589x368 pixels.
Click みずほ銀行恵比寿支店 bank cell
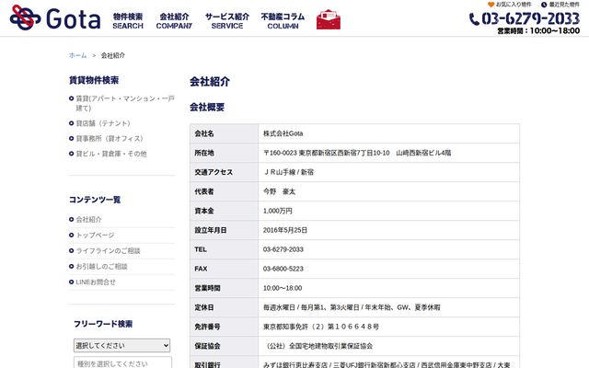[388, 362]
